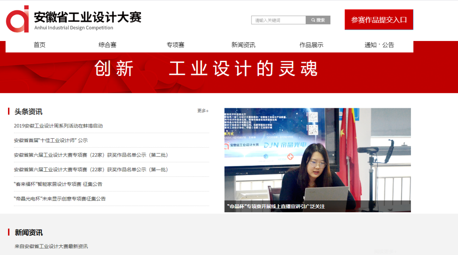Screen dimensions: 458x255
Task: Click the red site logo icon
Action: (x=18, y=19)
